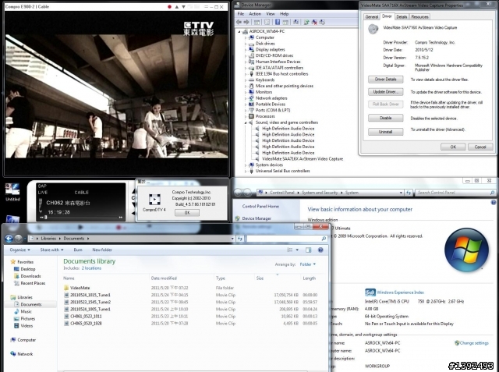Image resolution: width=499 pixels, height=372 pixels.
Task: Switch to the General tab in Properties dialog
Action: 371,17
